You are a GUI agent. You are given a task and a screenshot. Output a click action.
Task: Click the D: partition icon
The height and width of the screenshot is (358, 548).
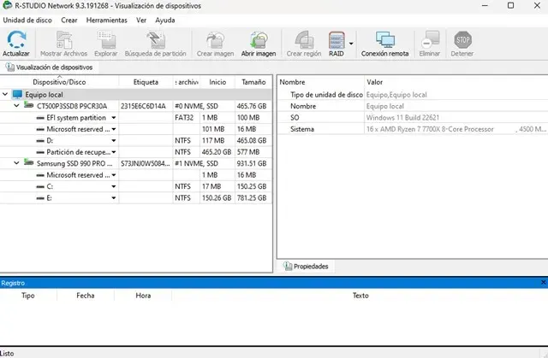[x=40, y=141]
